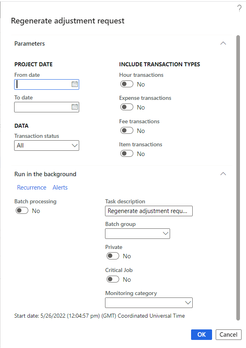Open the From date calendar picker
246x348 pixels.
(74, 84)
